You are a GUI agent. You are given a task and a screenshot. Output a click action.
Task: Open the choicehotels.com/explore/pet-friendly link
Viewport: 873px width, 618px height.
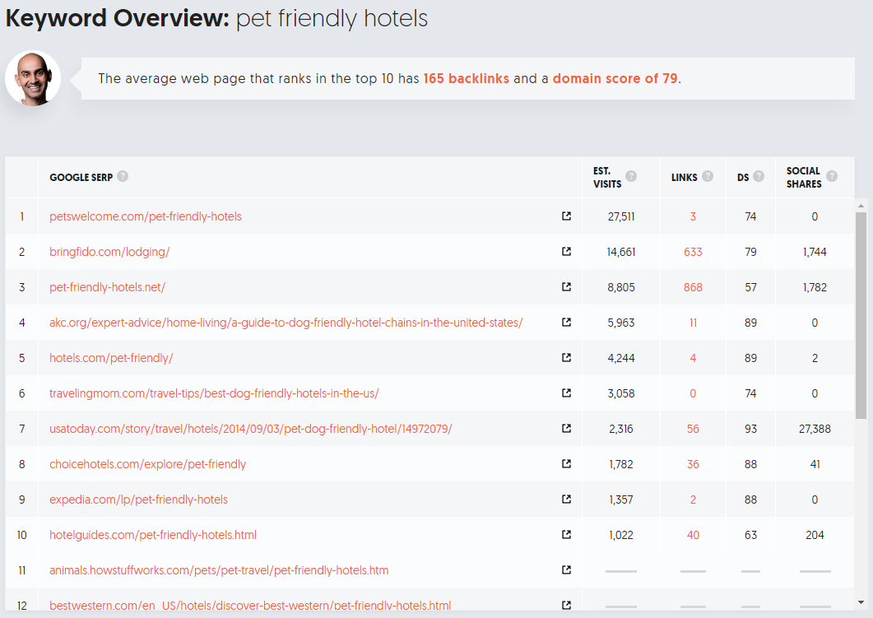[147, 464]
